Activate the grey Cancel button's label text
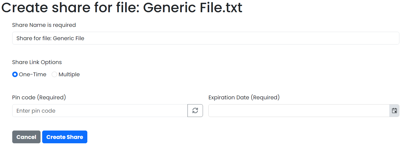This screenshot has width=404, height=146. coord(26,137)
